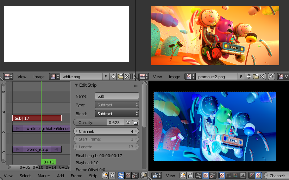The image size is (289, 180).
Task: Open View menu in preview header
Action: coord(170,176)
